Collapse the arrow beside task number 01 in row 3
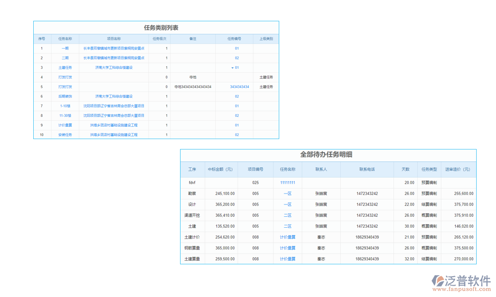Viewport: 496px width, 297px height. [x=232, y=68]
